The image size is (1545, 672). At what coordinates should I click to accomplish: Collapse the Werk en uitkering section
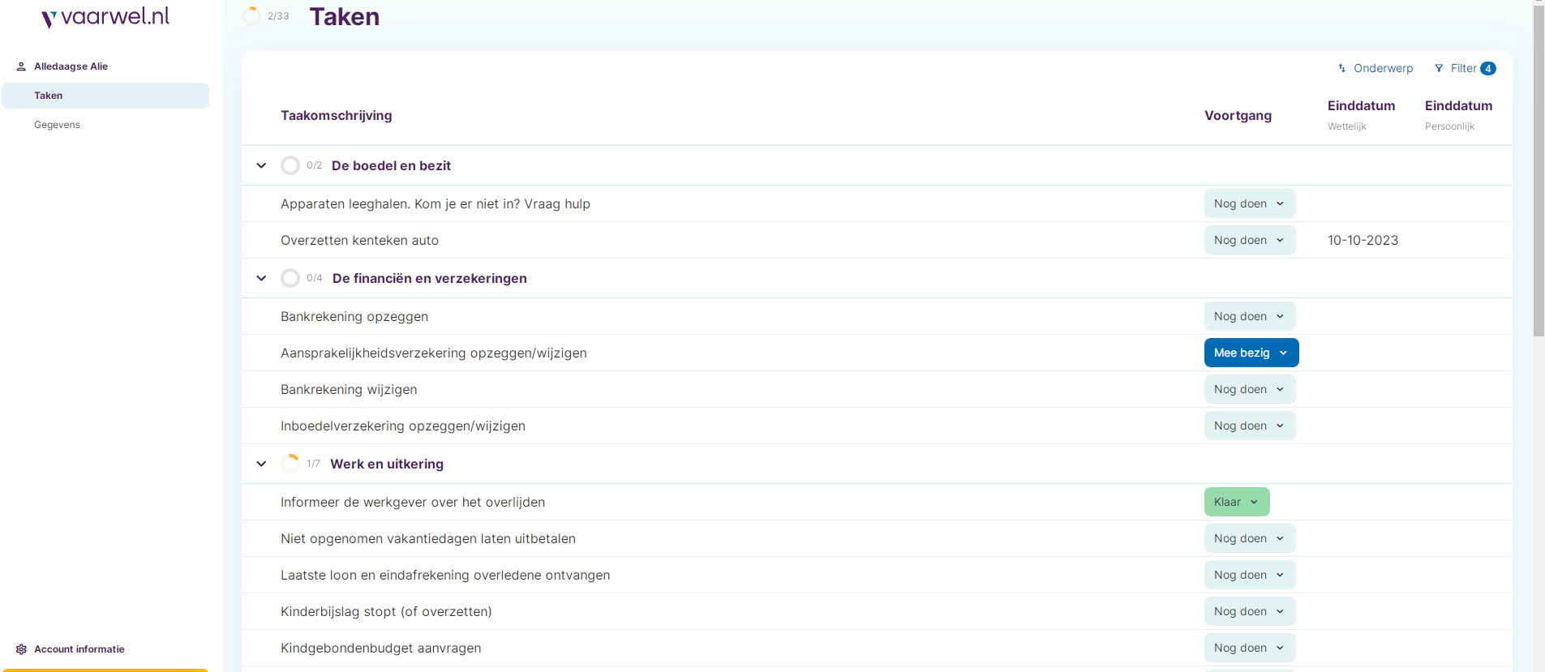(x=261, y=464)
